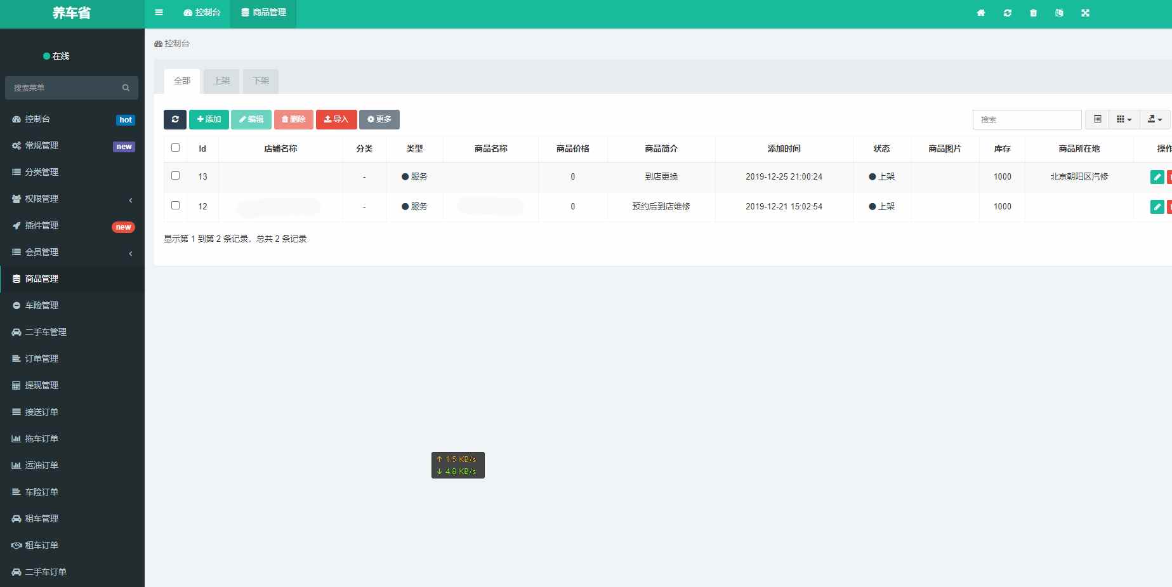
Task: Select checkbox for row Id 12
Action: [176, 206]
